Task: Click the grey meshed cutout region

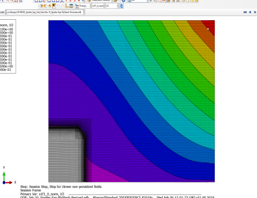Action: (x=66, y=155)
